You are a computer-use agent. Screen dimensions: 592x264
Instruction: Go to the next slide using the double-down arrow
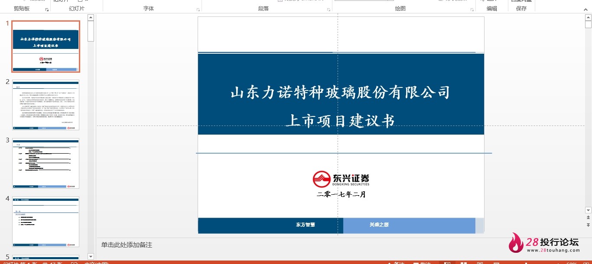[x=588, y=225]
